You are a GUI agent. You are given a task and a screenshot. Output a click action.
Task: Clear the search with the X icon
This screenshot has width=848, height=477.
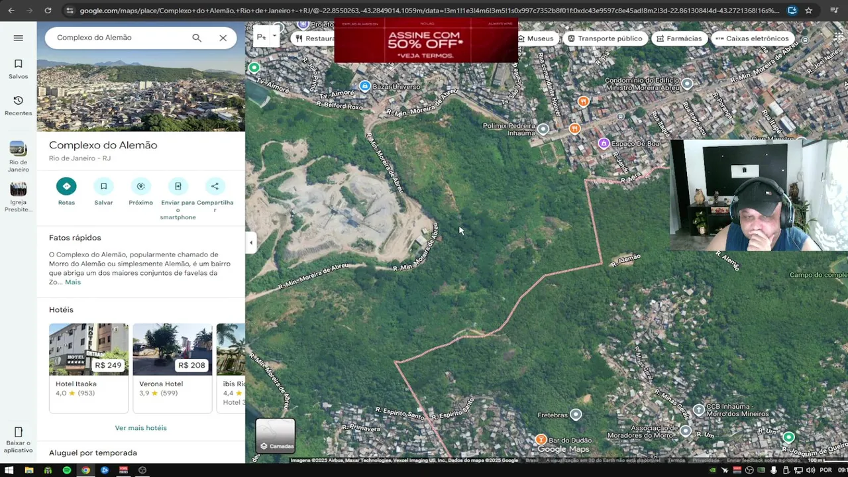pos(223,38)
